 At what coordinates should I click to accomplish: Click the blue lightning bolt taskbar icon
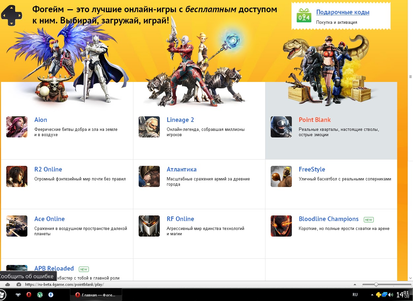(x=51, y=295)
